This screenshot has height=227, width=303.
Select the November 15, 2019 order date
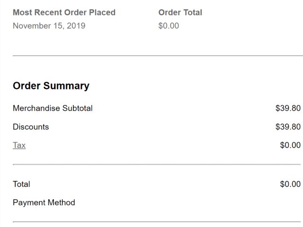pyautogui.click(x=49, y=26)
